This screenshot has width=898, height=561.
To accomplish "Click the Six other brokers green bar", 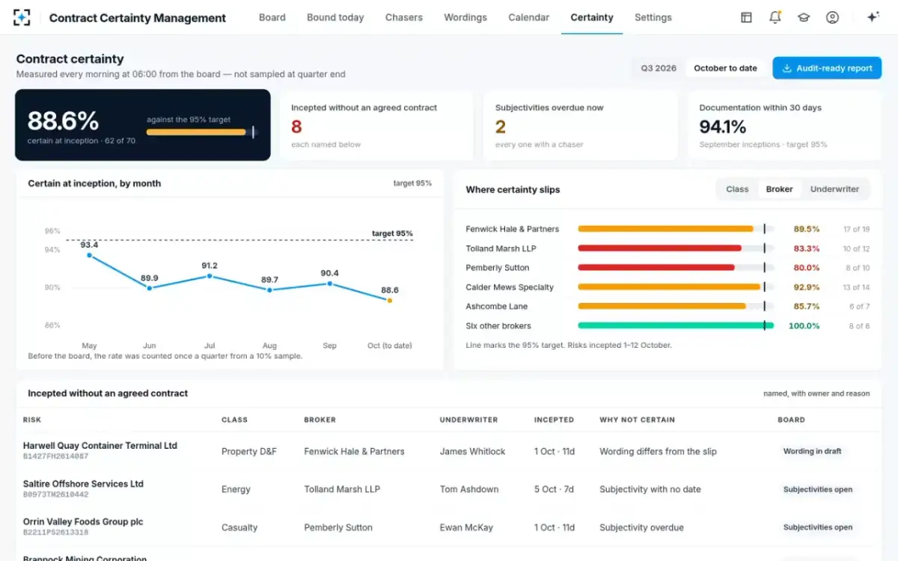I will pyautogui.click(x=676, y=325).
